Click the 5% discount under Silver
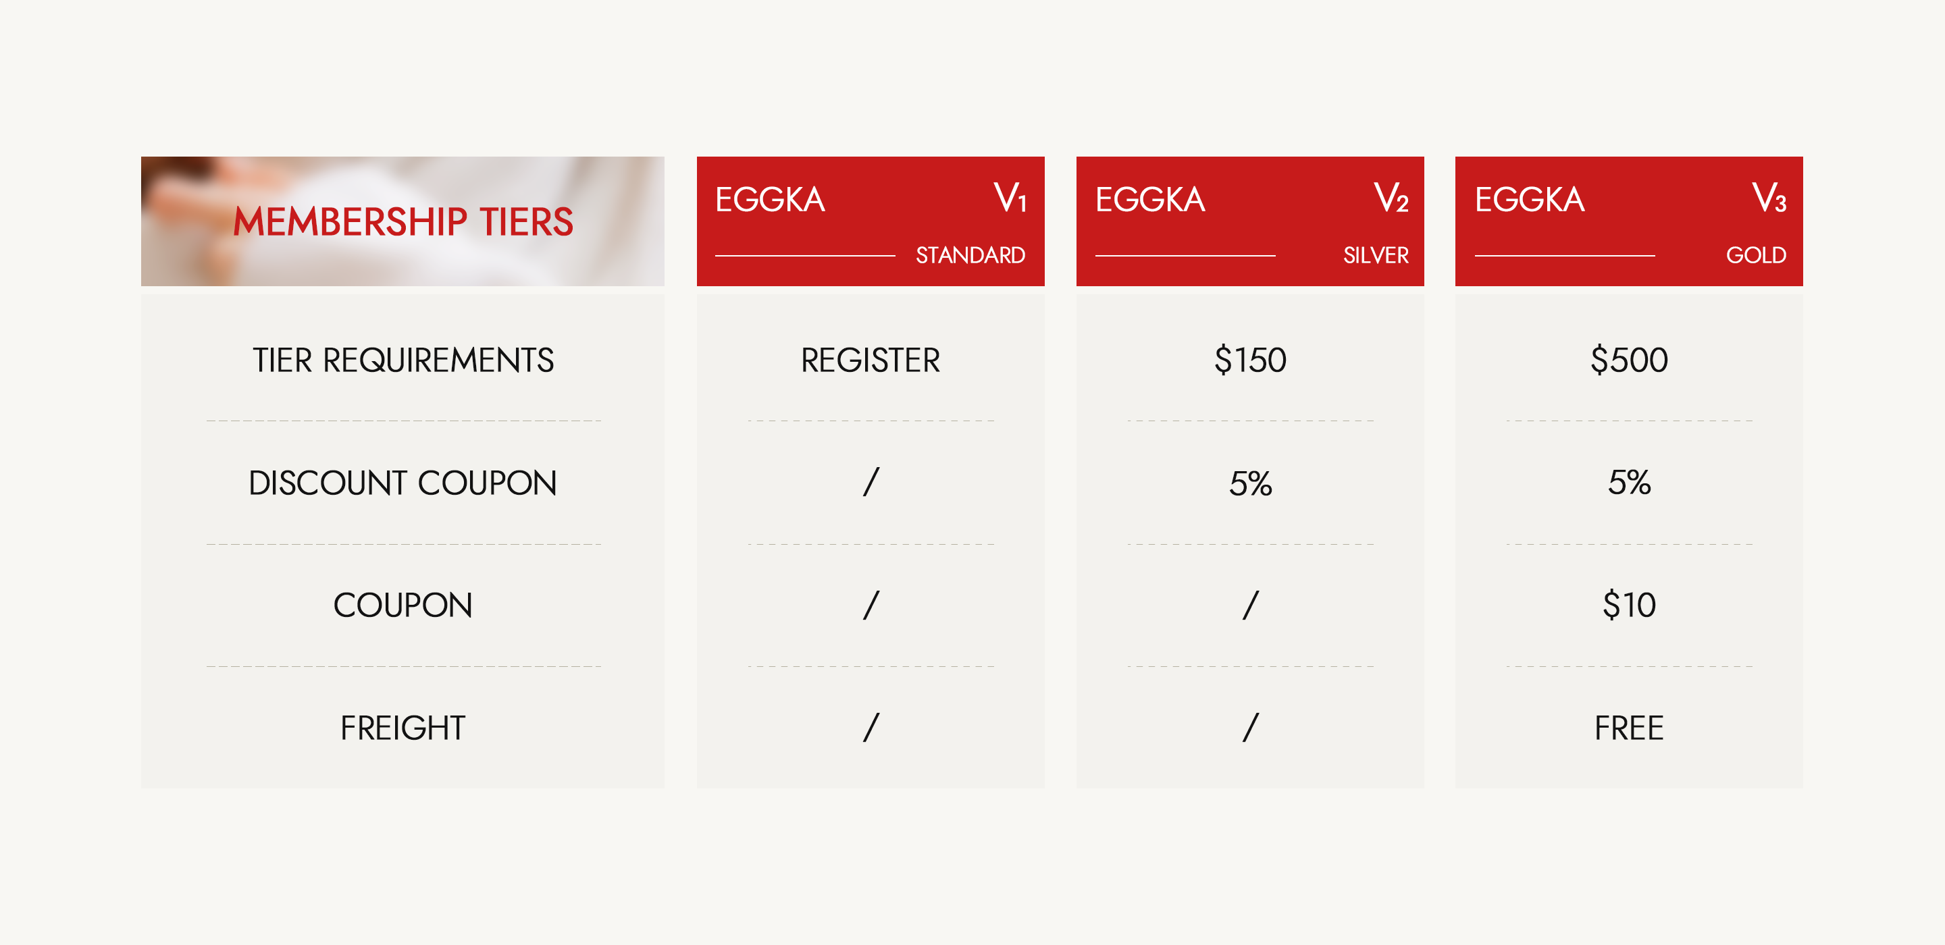The image size is (1945, 945). coord(1249,483)
